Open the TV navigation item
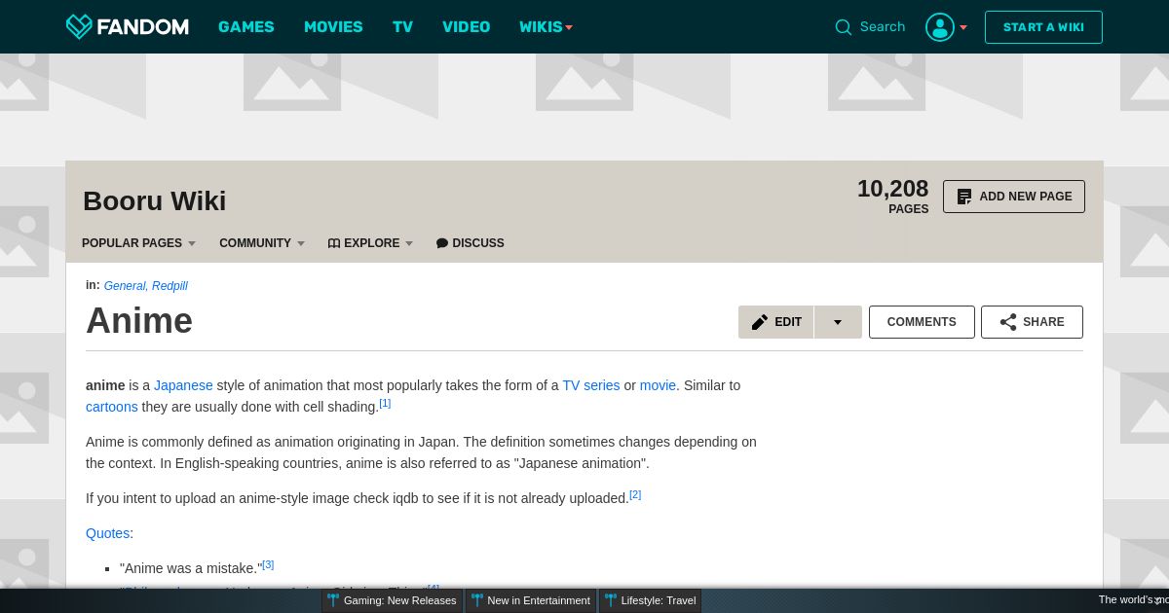Viewport: 1169px width, 613px height. (x=403, y=27)
